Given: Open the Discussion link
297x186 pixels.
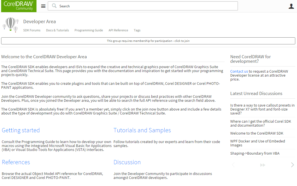Looking at the screenshot, I should click(127, 162).
